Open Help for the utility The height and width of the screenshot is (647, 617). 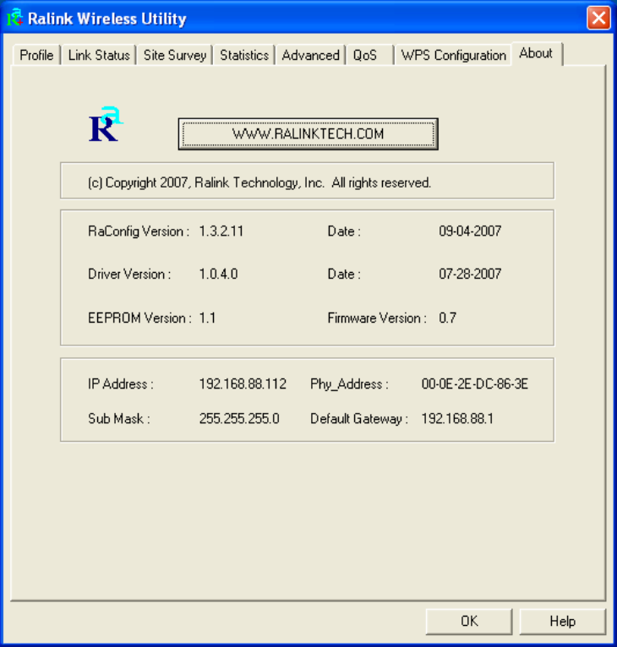[563, 622]
